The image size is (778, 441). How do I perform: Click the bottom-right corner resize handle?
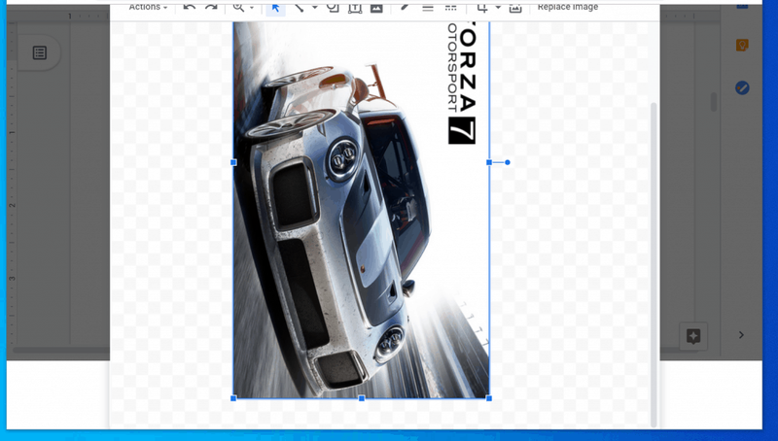point(489,398)
